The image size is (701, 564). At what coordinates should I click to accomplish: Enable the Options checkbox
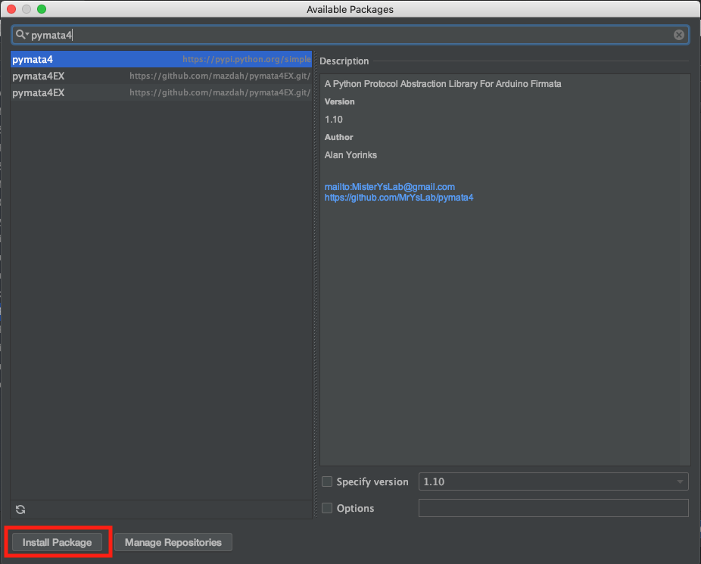coord(327,508)
